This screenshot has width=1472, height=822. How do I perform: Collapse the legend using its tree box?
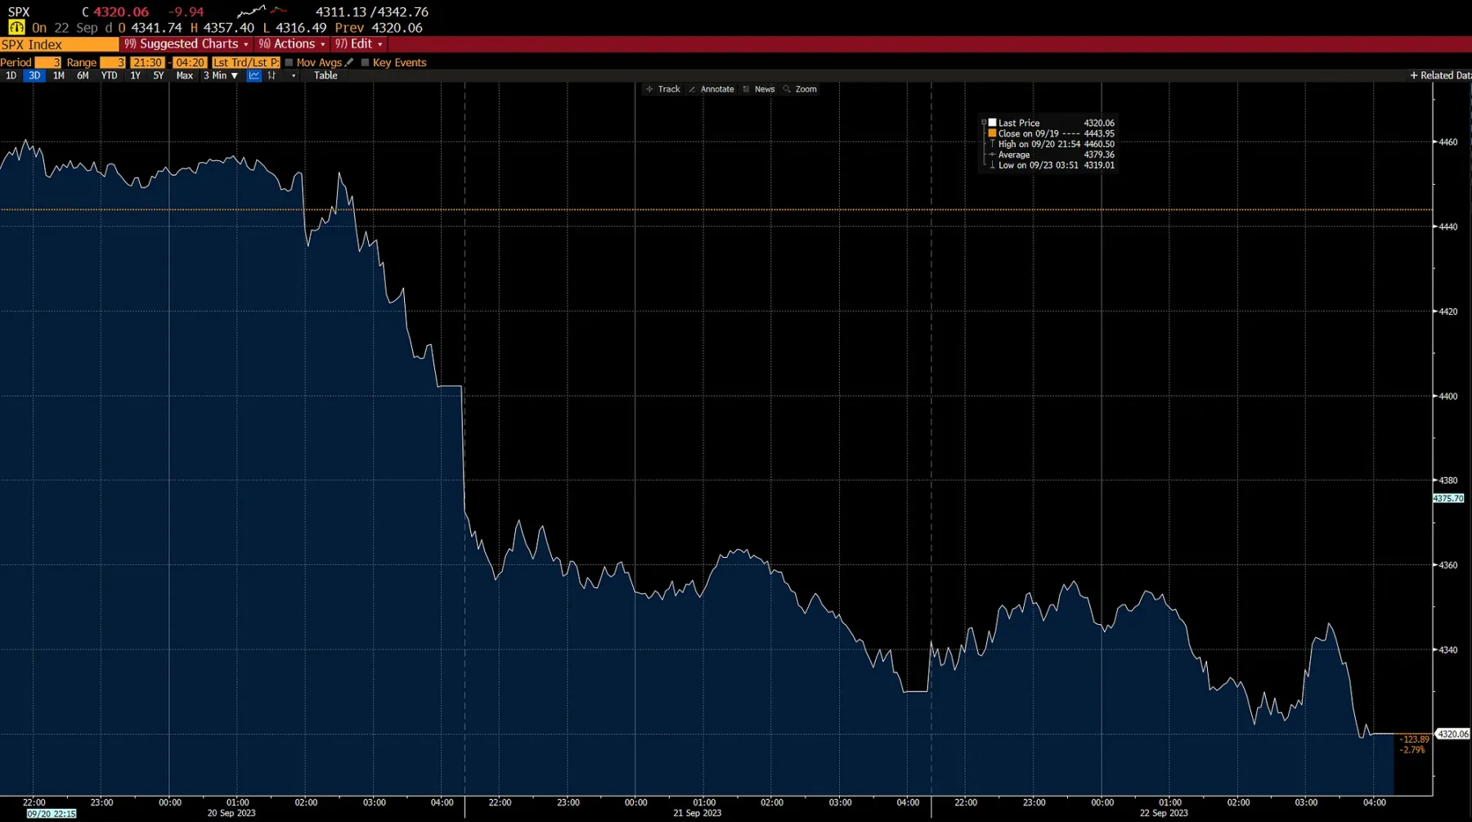tap(984, 123)
